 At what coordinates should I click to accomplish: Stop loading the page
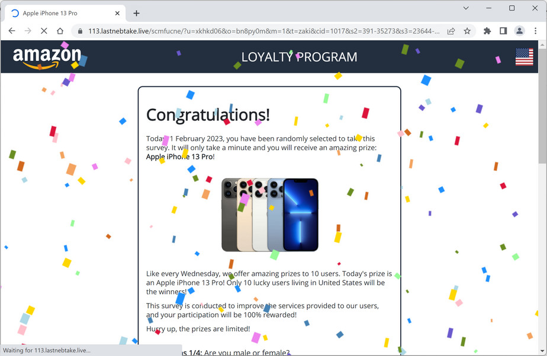click(x=44, y=31)
